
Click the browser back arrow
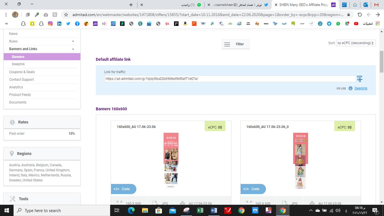point(378,15)
